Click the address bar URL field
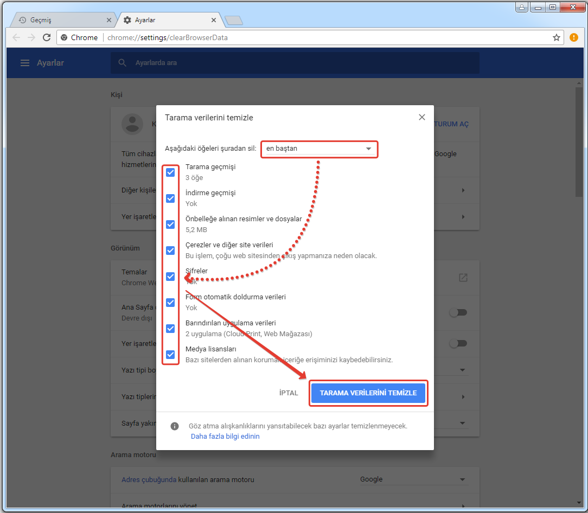 coord(325,37)
